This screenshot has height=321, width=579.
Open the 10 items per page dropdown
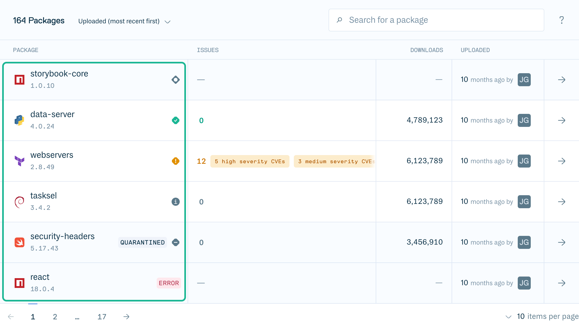[x=542, y=316]
